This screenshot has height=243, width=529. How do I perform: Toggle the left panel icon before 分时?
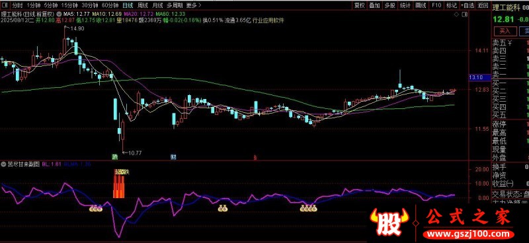(x=5, y=5)
